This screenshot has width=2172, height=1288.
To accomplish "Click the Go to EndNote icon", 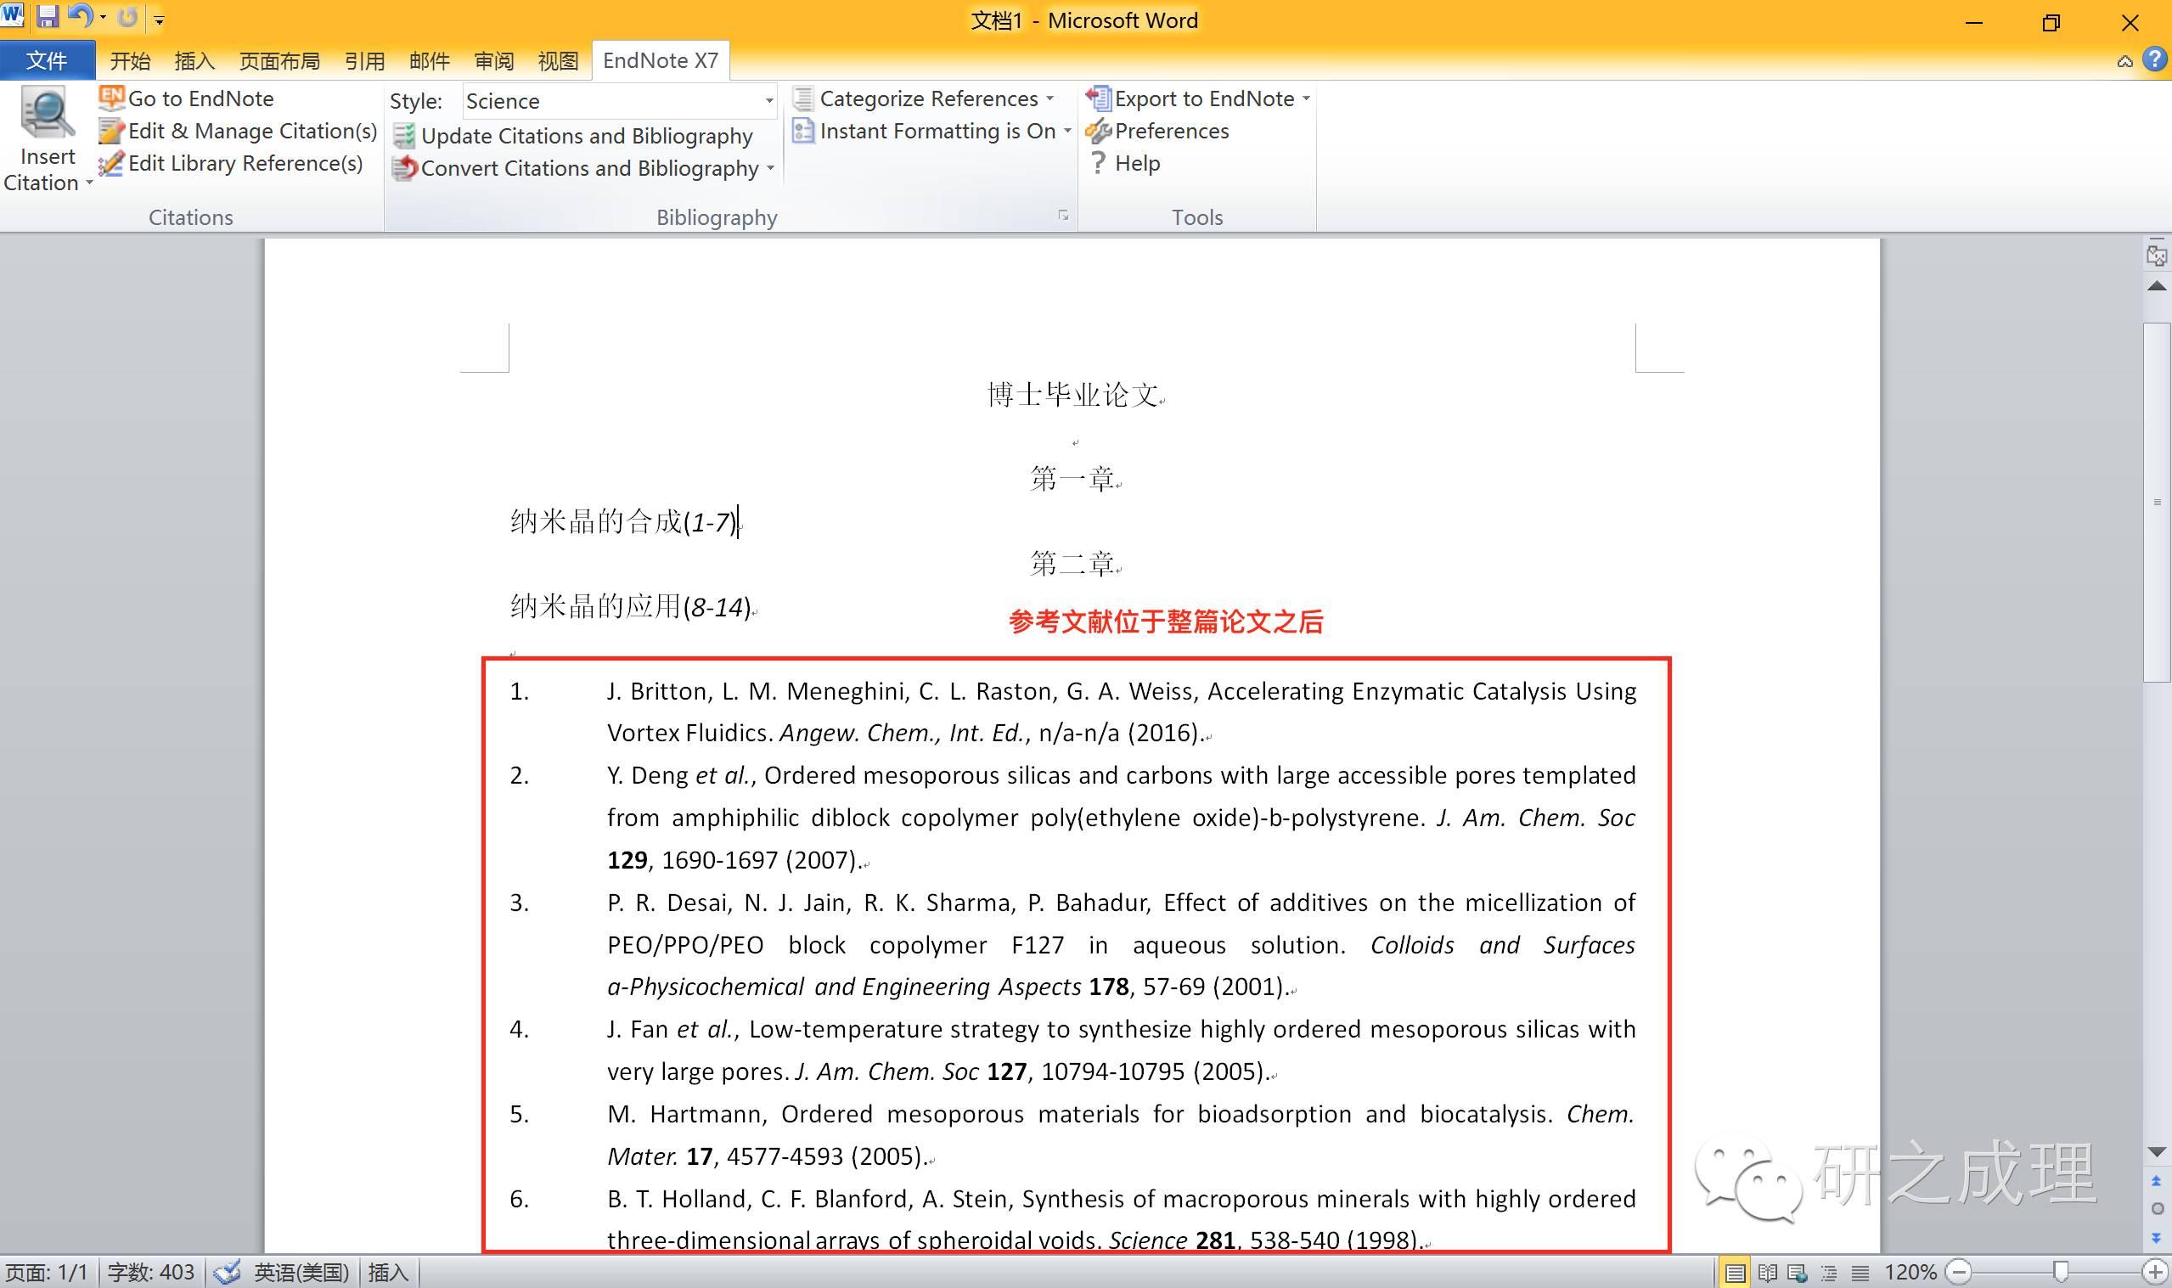I will point(111,98).
